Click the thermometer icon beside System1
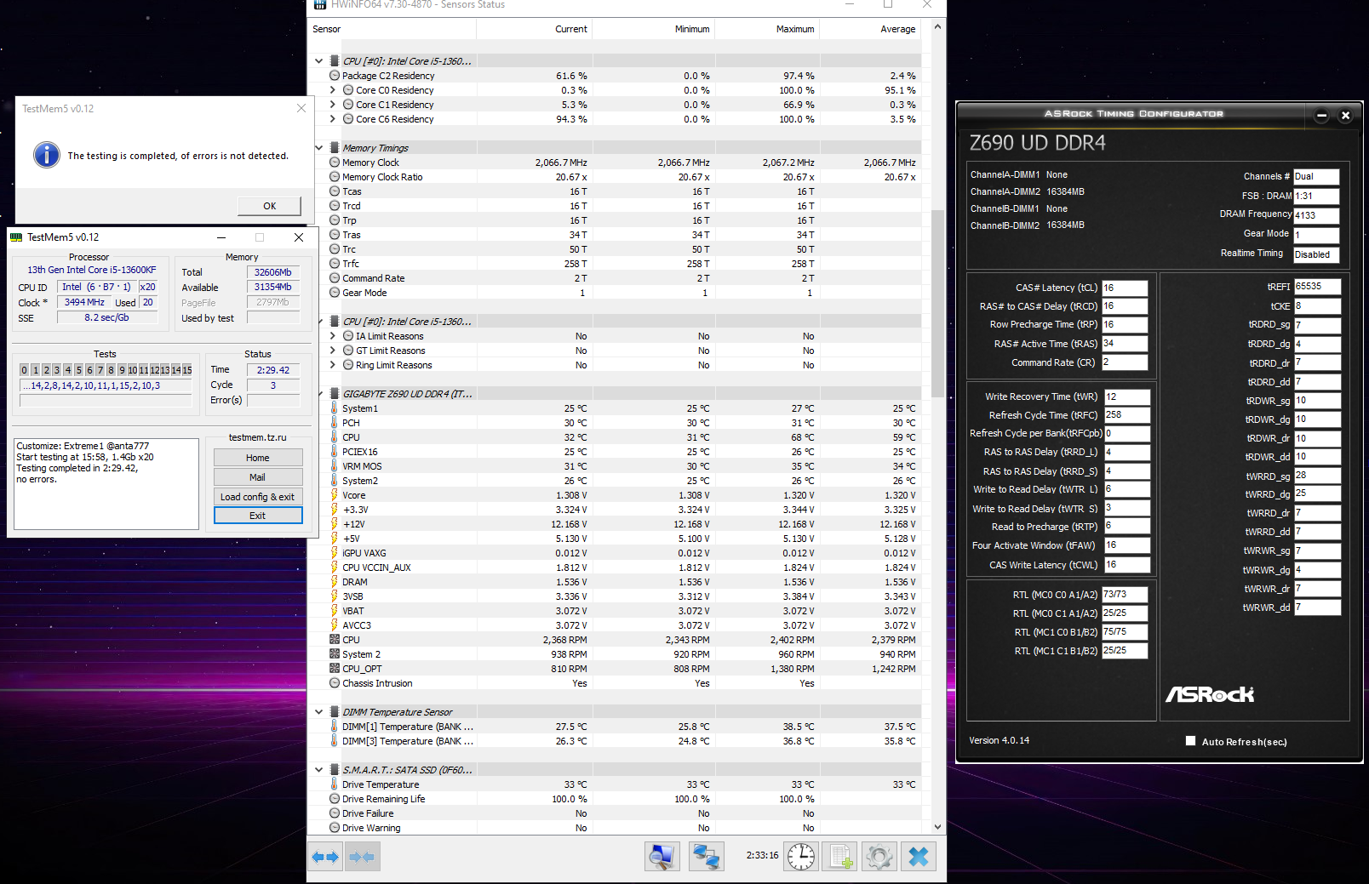The image size is (1369, 884). pos(335,408)
